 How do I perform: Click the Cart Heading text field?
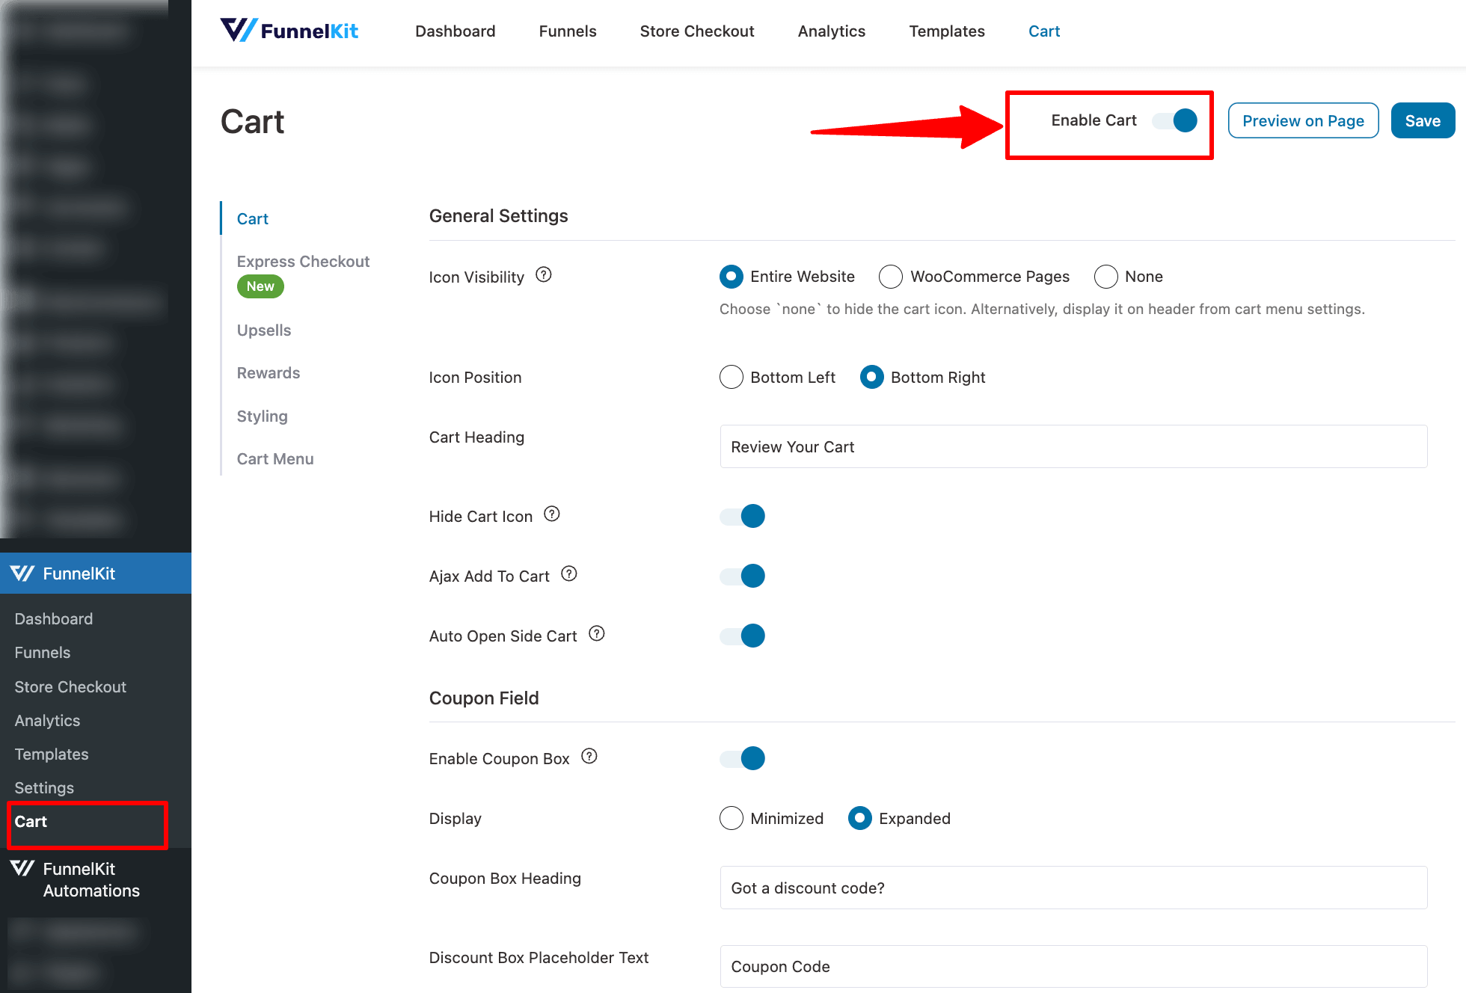[x=1073, y=447]
